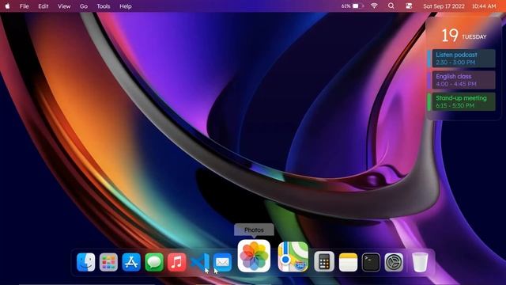This screenshot has height=285, width=506.
Task: Open the Go menu
Action: click(84, 6)
